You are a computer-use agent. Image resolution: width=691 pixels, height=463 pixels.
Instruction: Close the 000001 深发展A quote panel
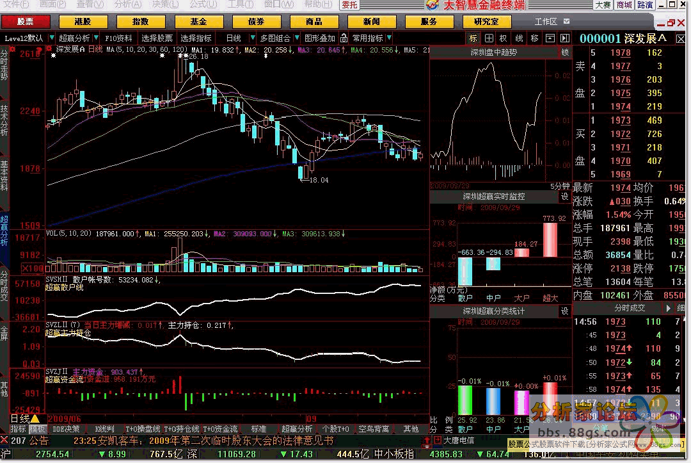[680, 39]
